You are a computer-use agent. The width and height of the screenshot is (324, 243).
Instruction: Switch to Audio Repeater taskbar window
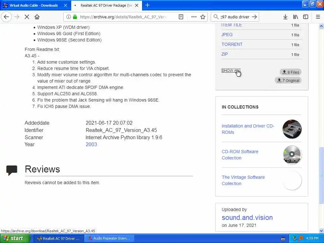109,239
